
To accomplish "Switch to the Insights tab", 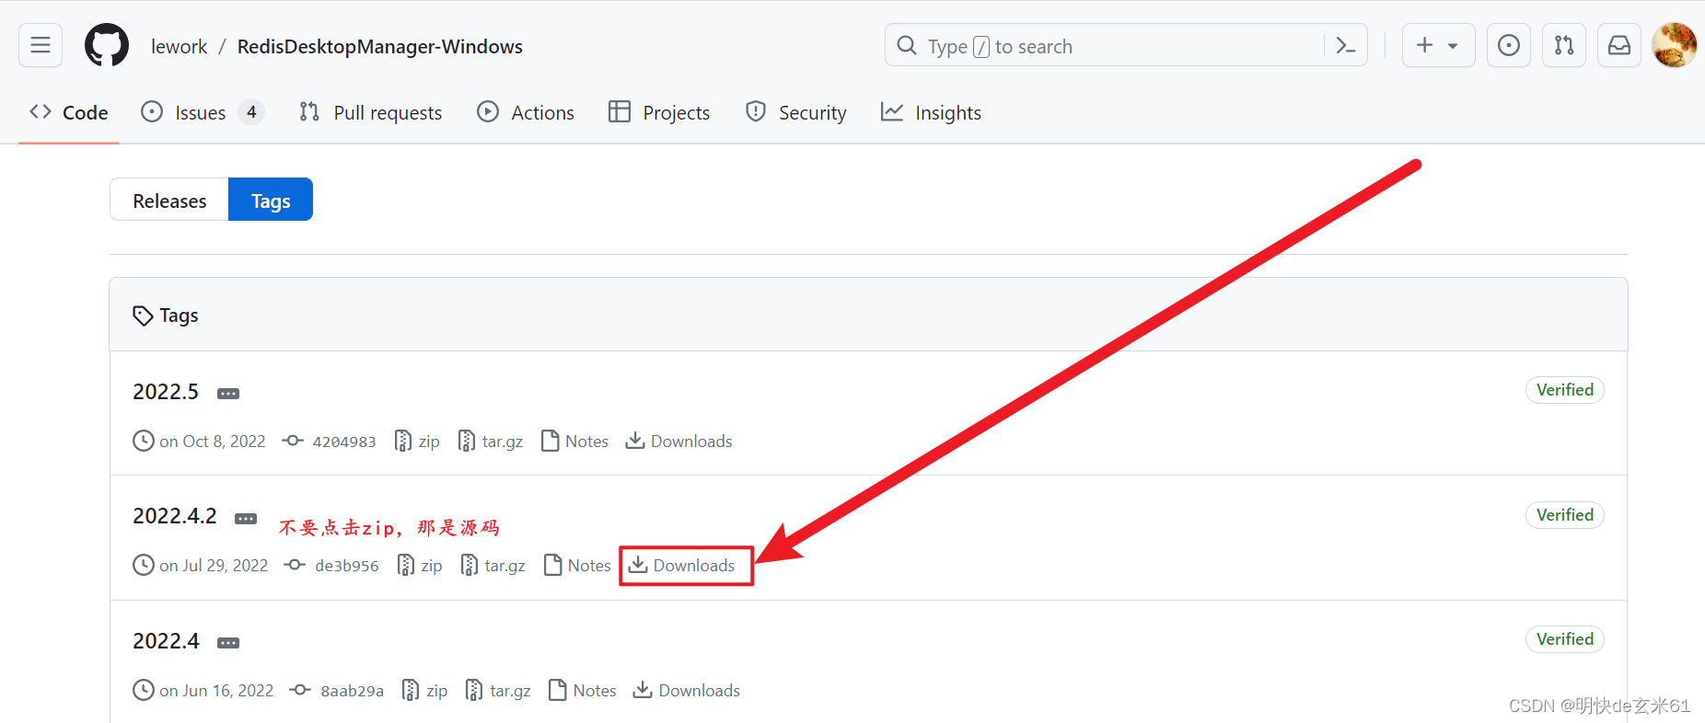I will pyautogui.click(x=931, y=112).
